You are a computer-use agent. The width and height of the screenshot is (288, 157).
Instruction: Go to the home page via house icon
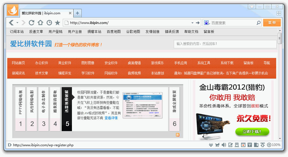click(40, 23)
